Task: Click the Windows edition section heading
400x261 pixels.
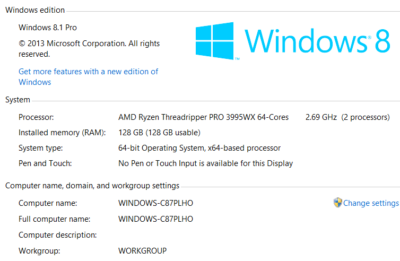Action: (x=35, y=10)
